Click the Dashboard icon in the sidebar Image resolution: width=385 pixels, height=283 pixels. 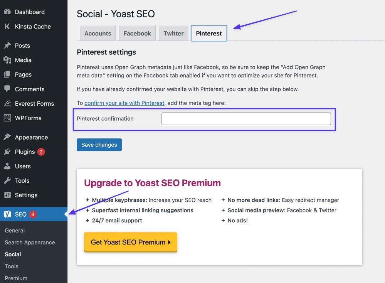(8, 12)
